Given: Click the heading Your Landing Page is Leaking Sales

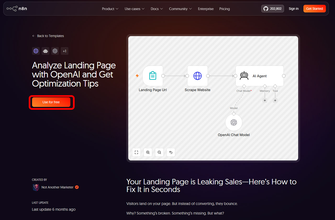Looking at the screenshot, I should 211,185.
